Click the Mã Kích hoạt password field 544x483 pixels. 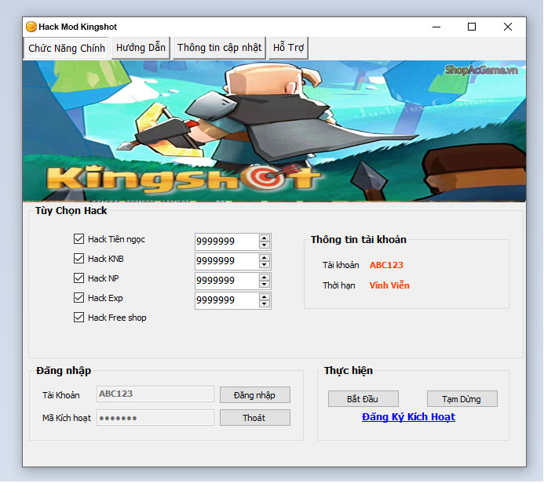(155, 417)
